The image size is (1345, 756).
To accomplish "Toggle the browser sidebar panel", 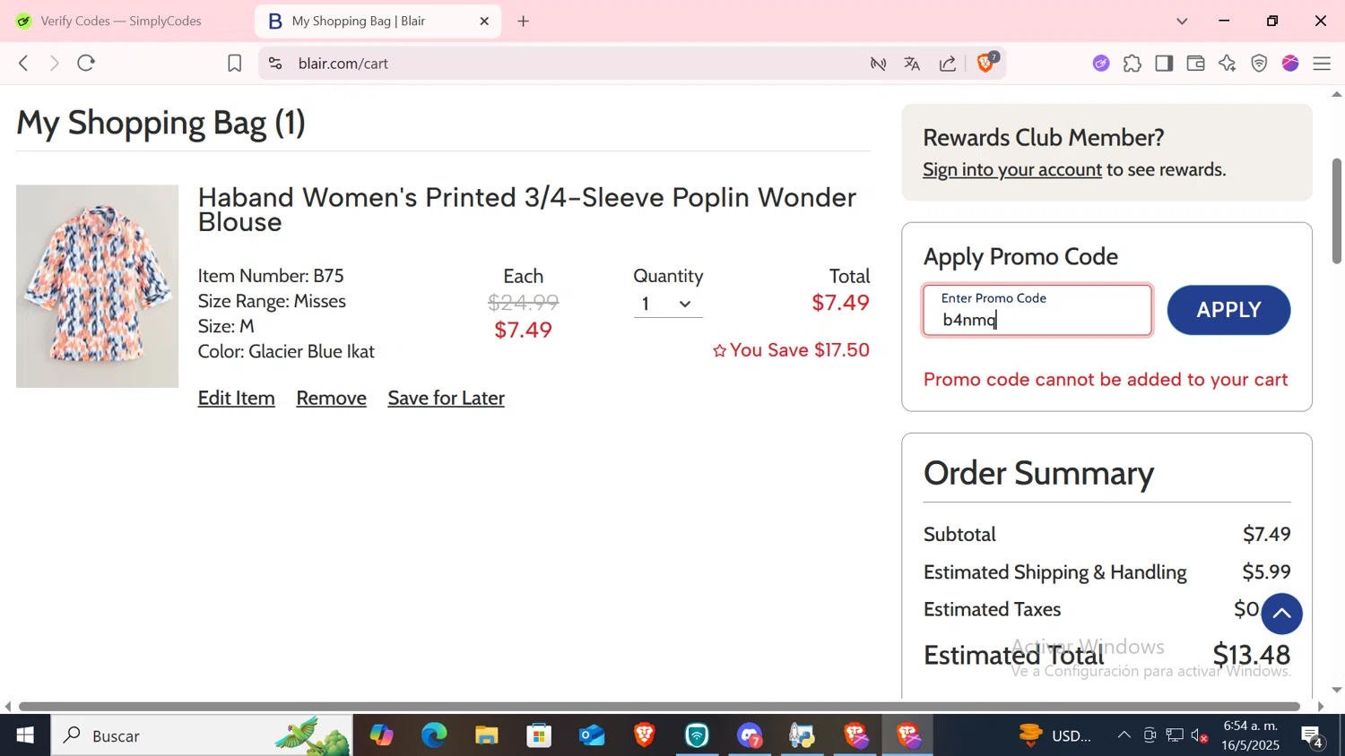I will pyautogui.click(x=1164, y=63).
